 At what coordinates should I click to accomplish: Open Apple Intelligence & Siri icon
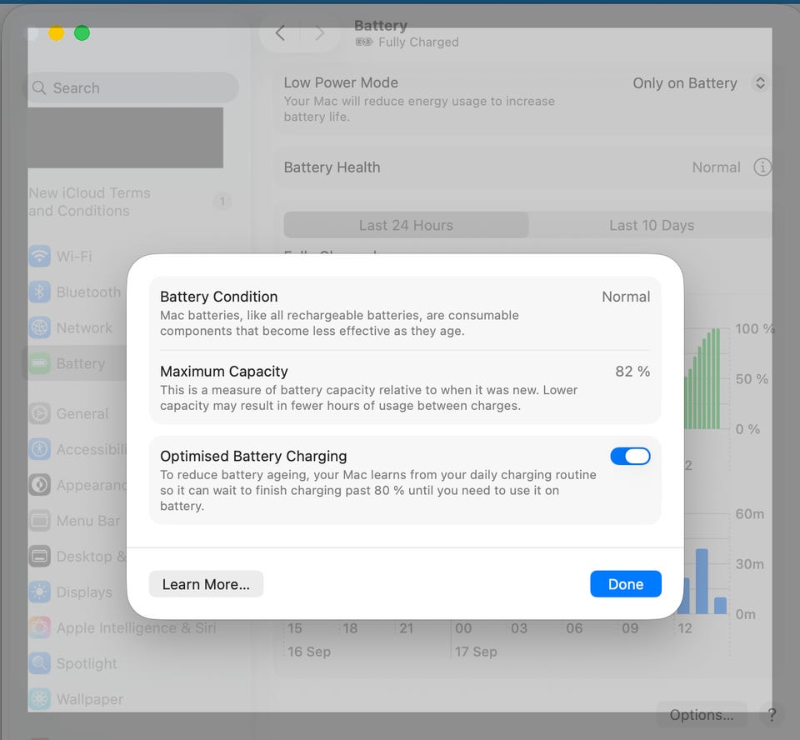click(x=40, y=627)
